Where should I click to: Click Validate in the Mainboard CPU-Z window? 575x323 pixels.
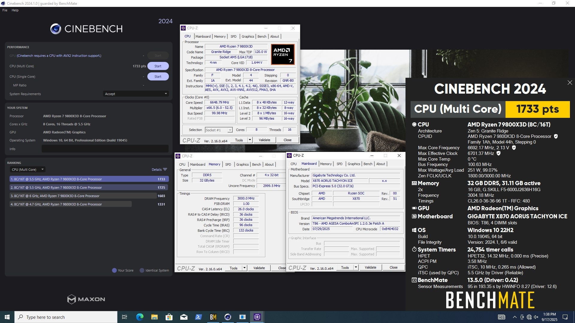(x=370, y=267)
